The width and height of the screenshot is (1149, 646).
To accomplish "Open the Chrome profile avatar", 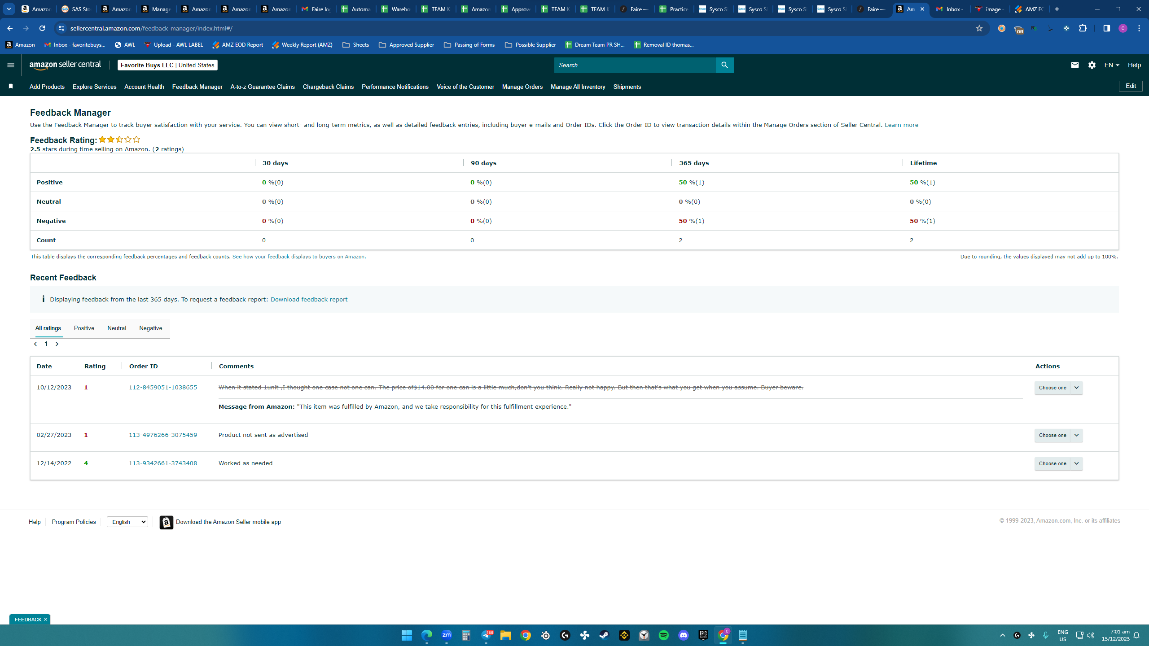I will (1123, 28).
